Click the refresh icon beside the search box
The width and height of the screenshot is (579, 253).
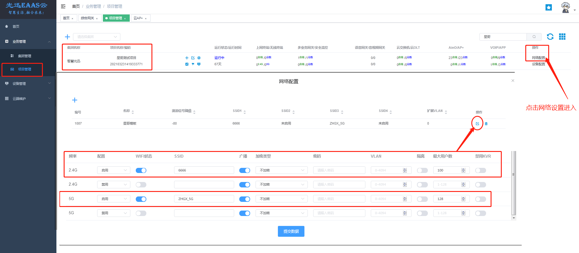pos(550,37)
